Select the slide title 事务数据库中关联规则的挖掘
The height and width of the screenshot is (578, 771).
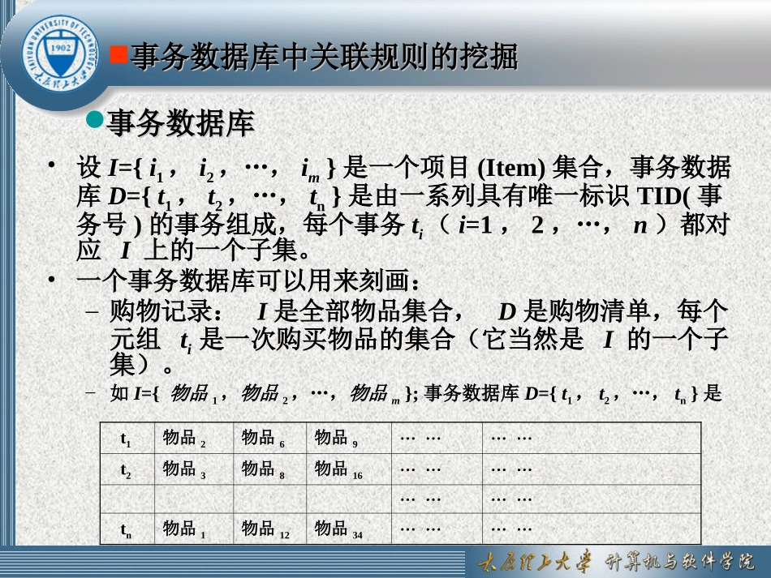click(324, 56)
